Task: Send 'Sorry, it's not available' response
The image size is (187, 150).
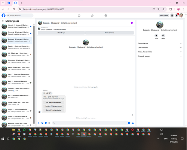Action: pos(53,110)
